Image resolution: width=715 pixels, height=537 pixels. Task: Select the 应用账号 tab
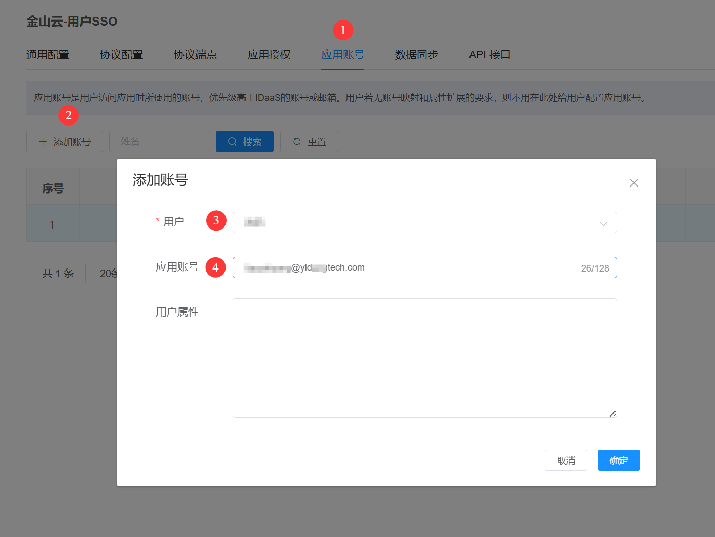click(x=343, y=55)
